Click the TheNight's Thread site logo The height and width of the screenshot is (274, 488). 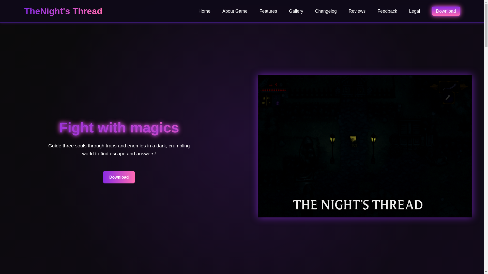63,11
